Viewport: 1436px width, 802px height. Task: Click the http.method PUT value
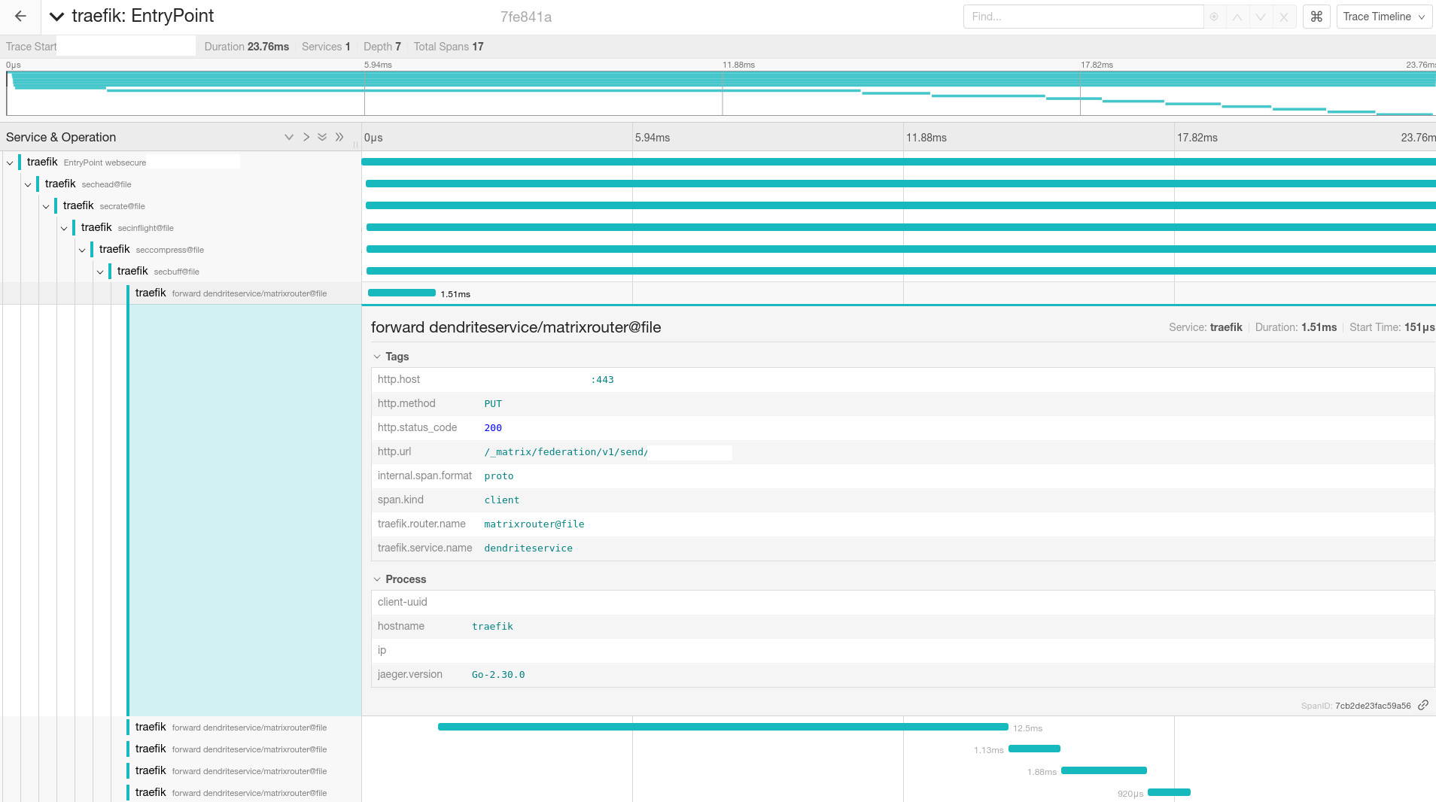coord(493,404)
